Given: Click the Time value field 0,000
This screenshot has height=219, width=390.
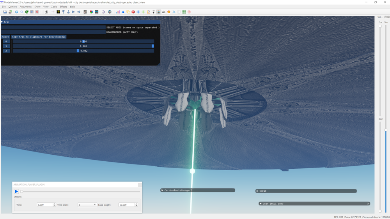Looking at the screenshot, I should click(x=45, y=205).
